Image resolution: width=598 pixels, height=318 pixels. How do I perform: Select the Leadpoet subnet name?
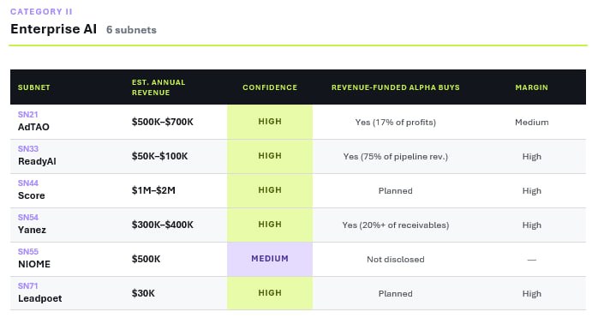(x=40, y=298)
